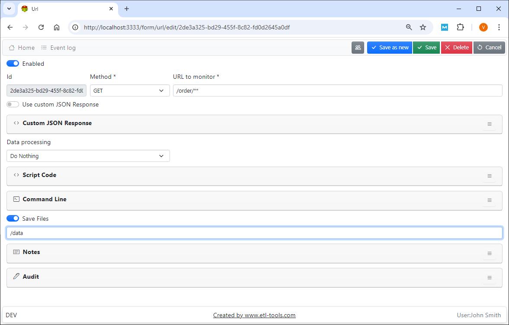Click the Home icon in navigation

(12, 48)
